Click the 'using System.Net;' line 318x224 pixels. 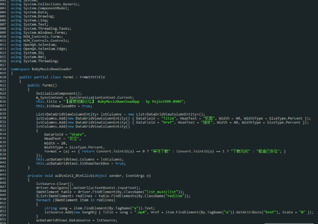point(29,56)
